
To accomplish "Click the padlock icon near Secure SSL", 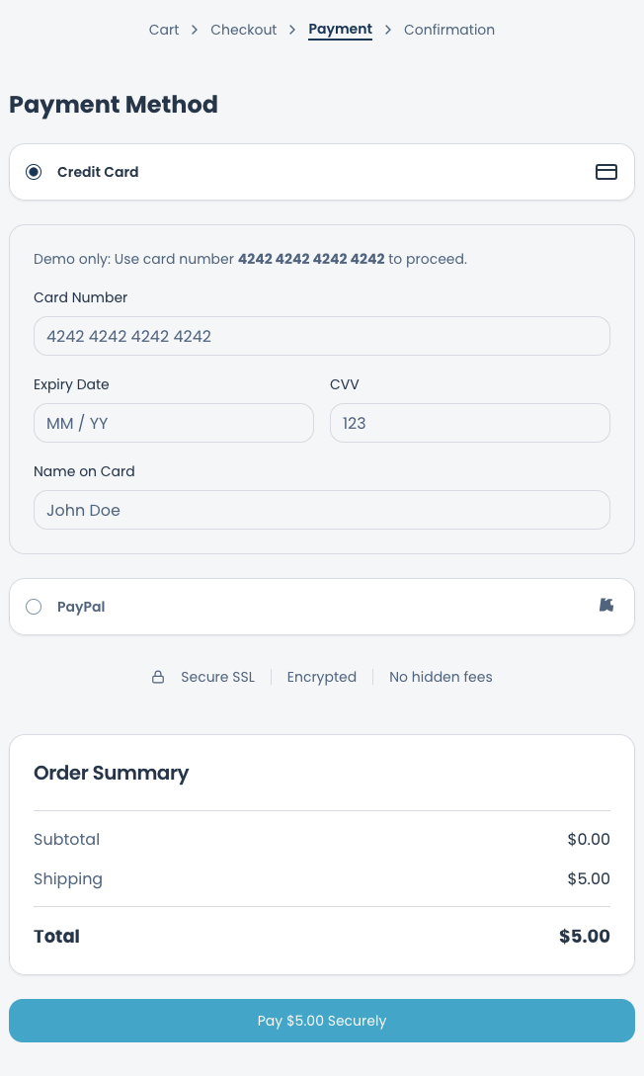I will coord(158,677).
